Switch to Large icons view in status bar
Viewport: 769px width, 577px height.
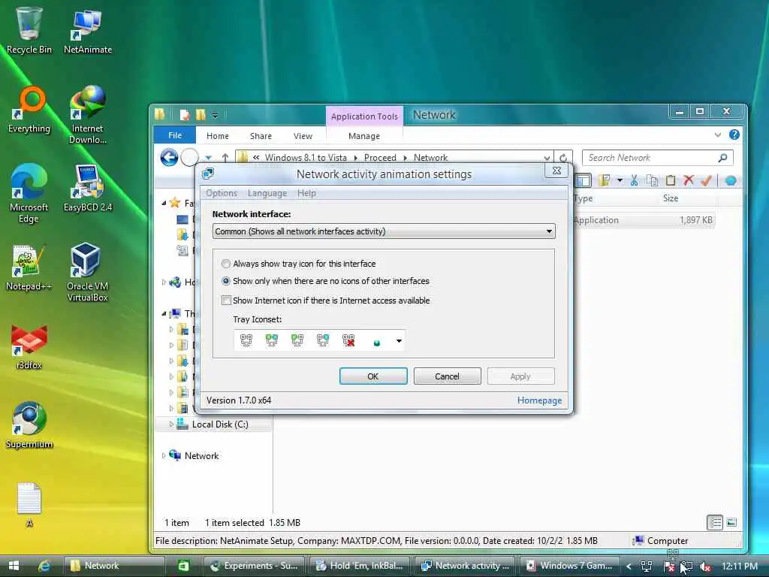click(x=731, y=523)
